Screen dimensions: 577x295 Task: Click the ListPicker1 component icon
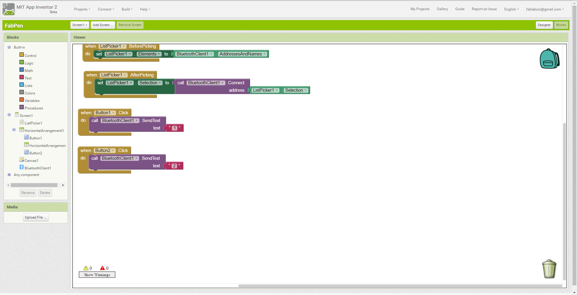coord(22,122)
